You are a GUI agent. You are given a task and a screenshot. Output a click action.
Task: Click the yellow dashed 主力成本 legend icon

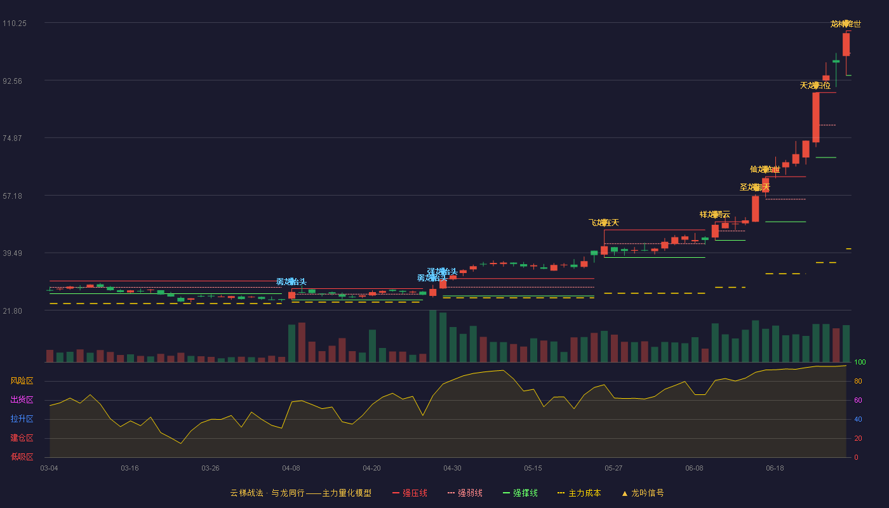pyautogui.click(x=561, y=493)
